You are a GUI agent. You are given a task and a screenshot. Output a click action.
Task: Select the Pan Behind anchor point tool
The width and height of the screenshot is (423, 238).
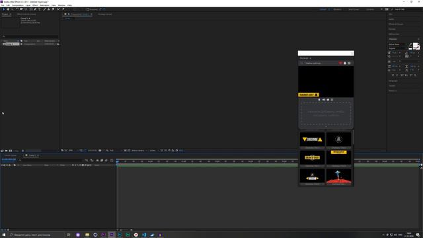(x=26, y=9)
